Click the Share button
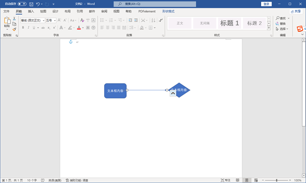 [x=296, y=11]
